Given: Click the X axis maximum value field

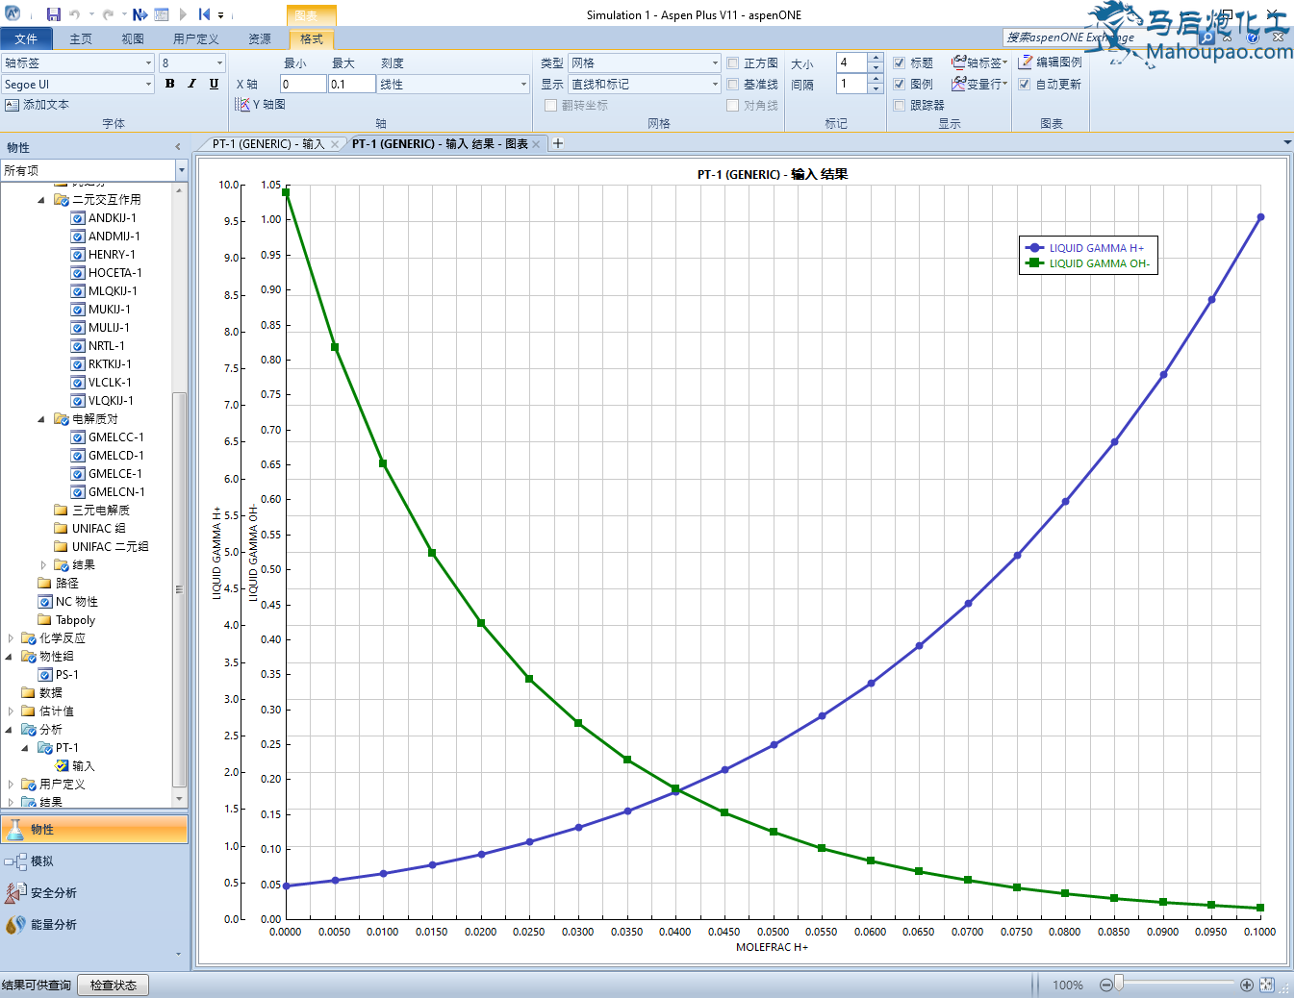Looking at the screenshot, I should point(352,85).
